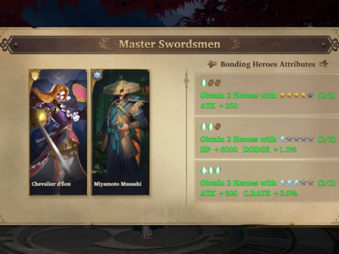Viewport: 339px width, 254px height.
Task: Click the gem tier icons above ATK +500
Action: pyautogui.click(x=211, y=170)
